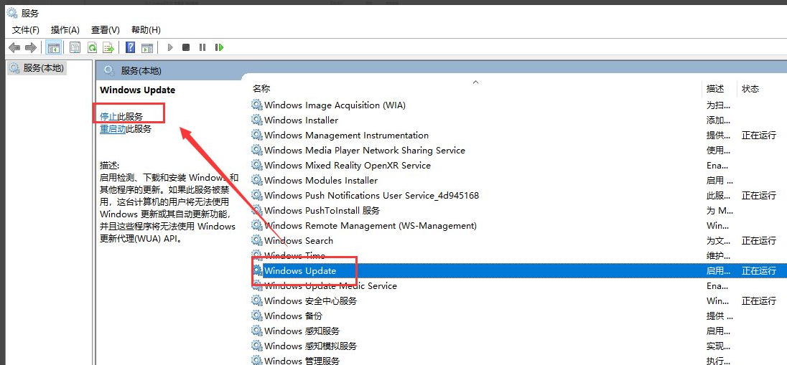Open the 操作(A) menu
The image size is (787, 365).
tap(65, 29)
